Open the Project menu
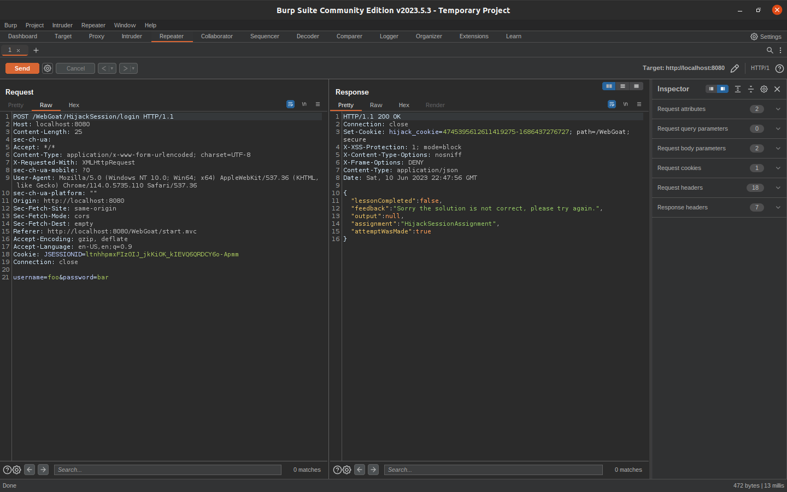 click(x=34, y=25)
